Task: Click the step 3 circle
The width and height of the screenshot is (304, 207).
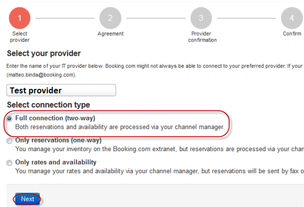Action: tap(201, 18)
